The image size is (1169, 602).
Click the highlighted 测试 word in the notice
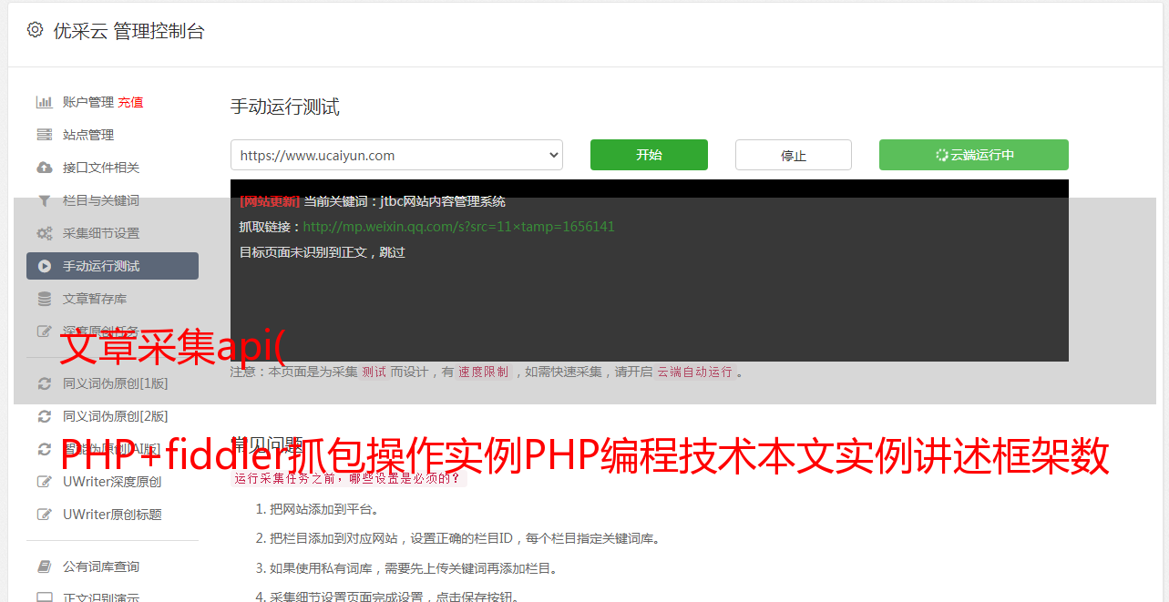[374, 372]
